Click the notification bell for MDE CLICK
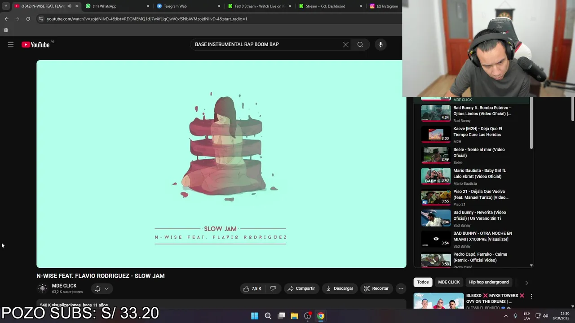575x323 pixels. (x=97, y=288)
